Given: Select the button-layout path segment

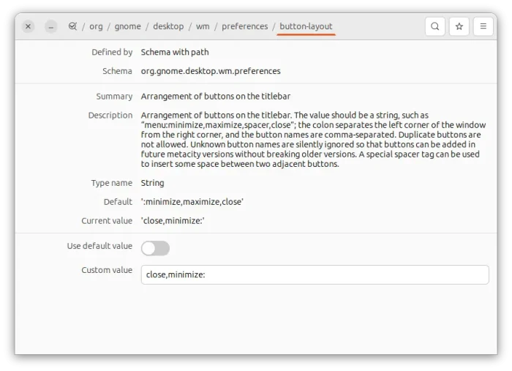Looking at the screenshot, I should pyautogui.click(x=306, y=26).
